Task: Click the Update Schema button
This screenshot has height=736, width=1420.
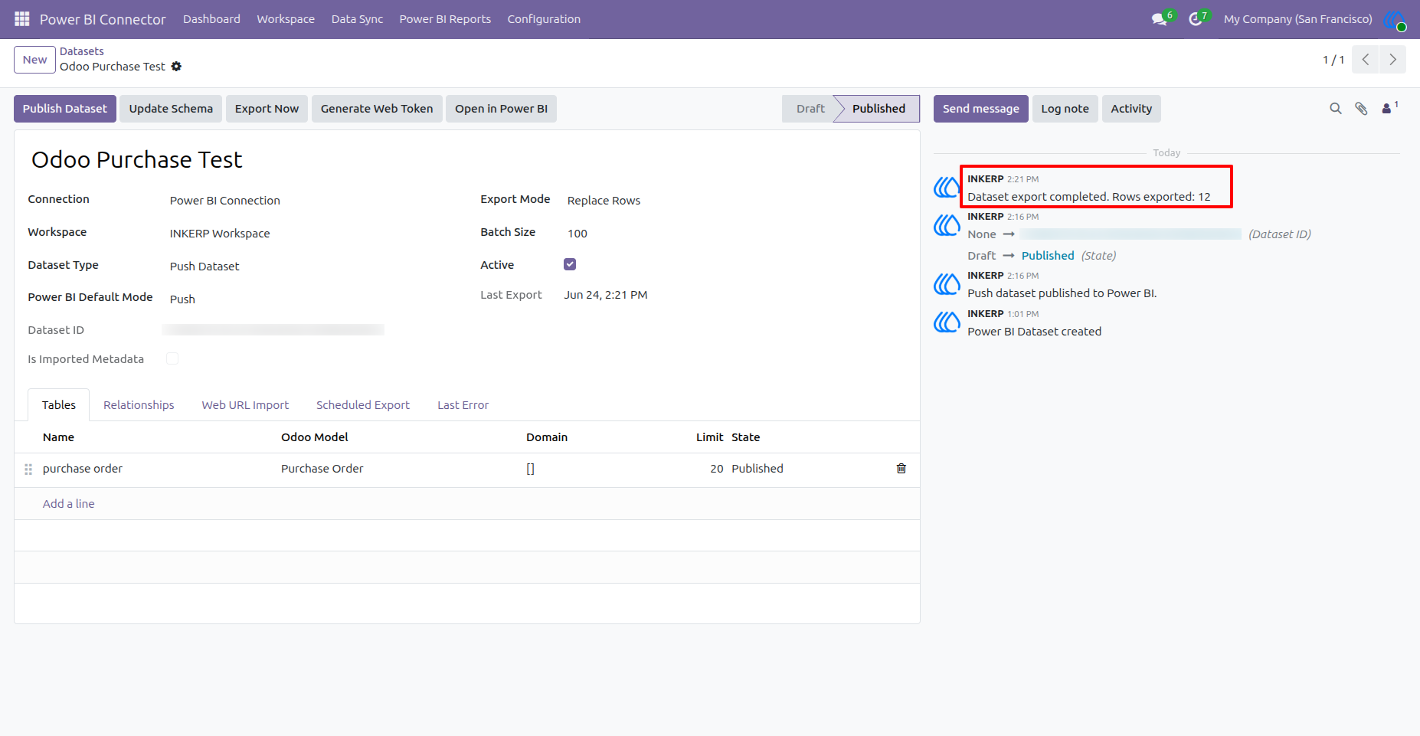Action: point(171,109)
